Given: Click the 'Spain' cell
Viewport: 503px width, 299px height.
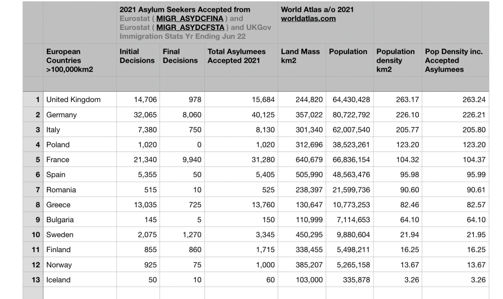Looking at the screenshot, I should pyautogui.click(x=80, y=174).
